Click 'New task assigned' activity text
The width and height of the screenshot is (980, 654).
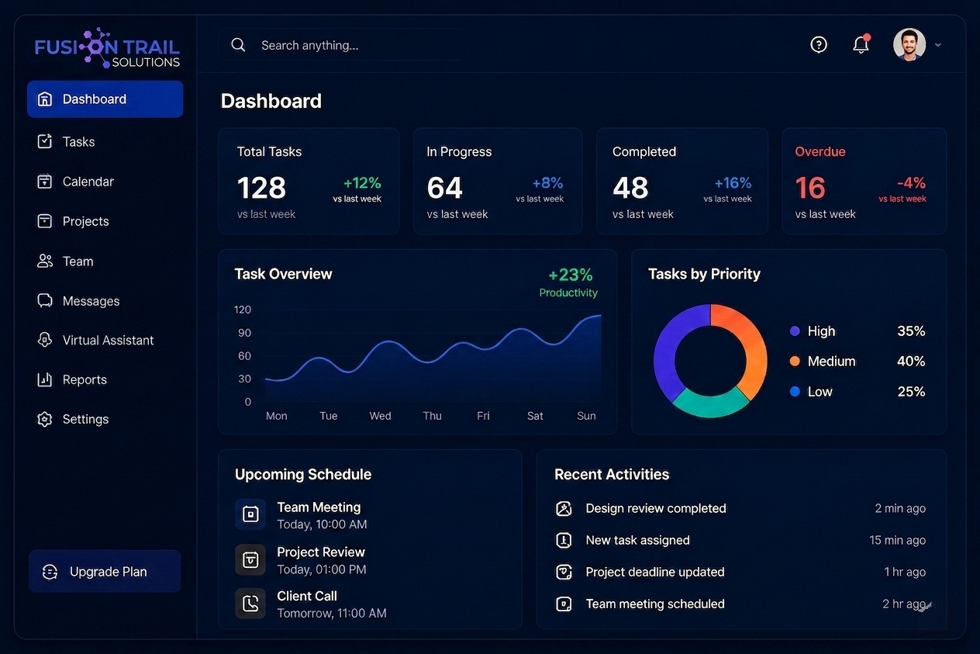tap(637, 540)
